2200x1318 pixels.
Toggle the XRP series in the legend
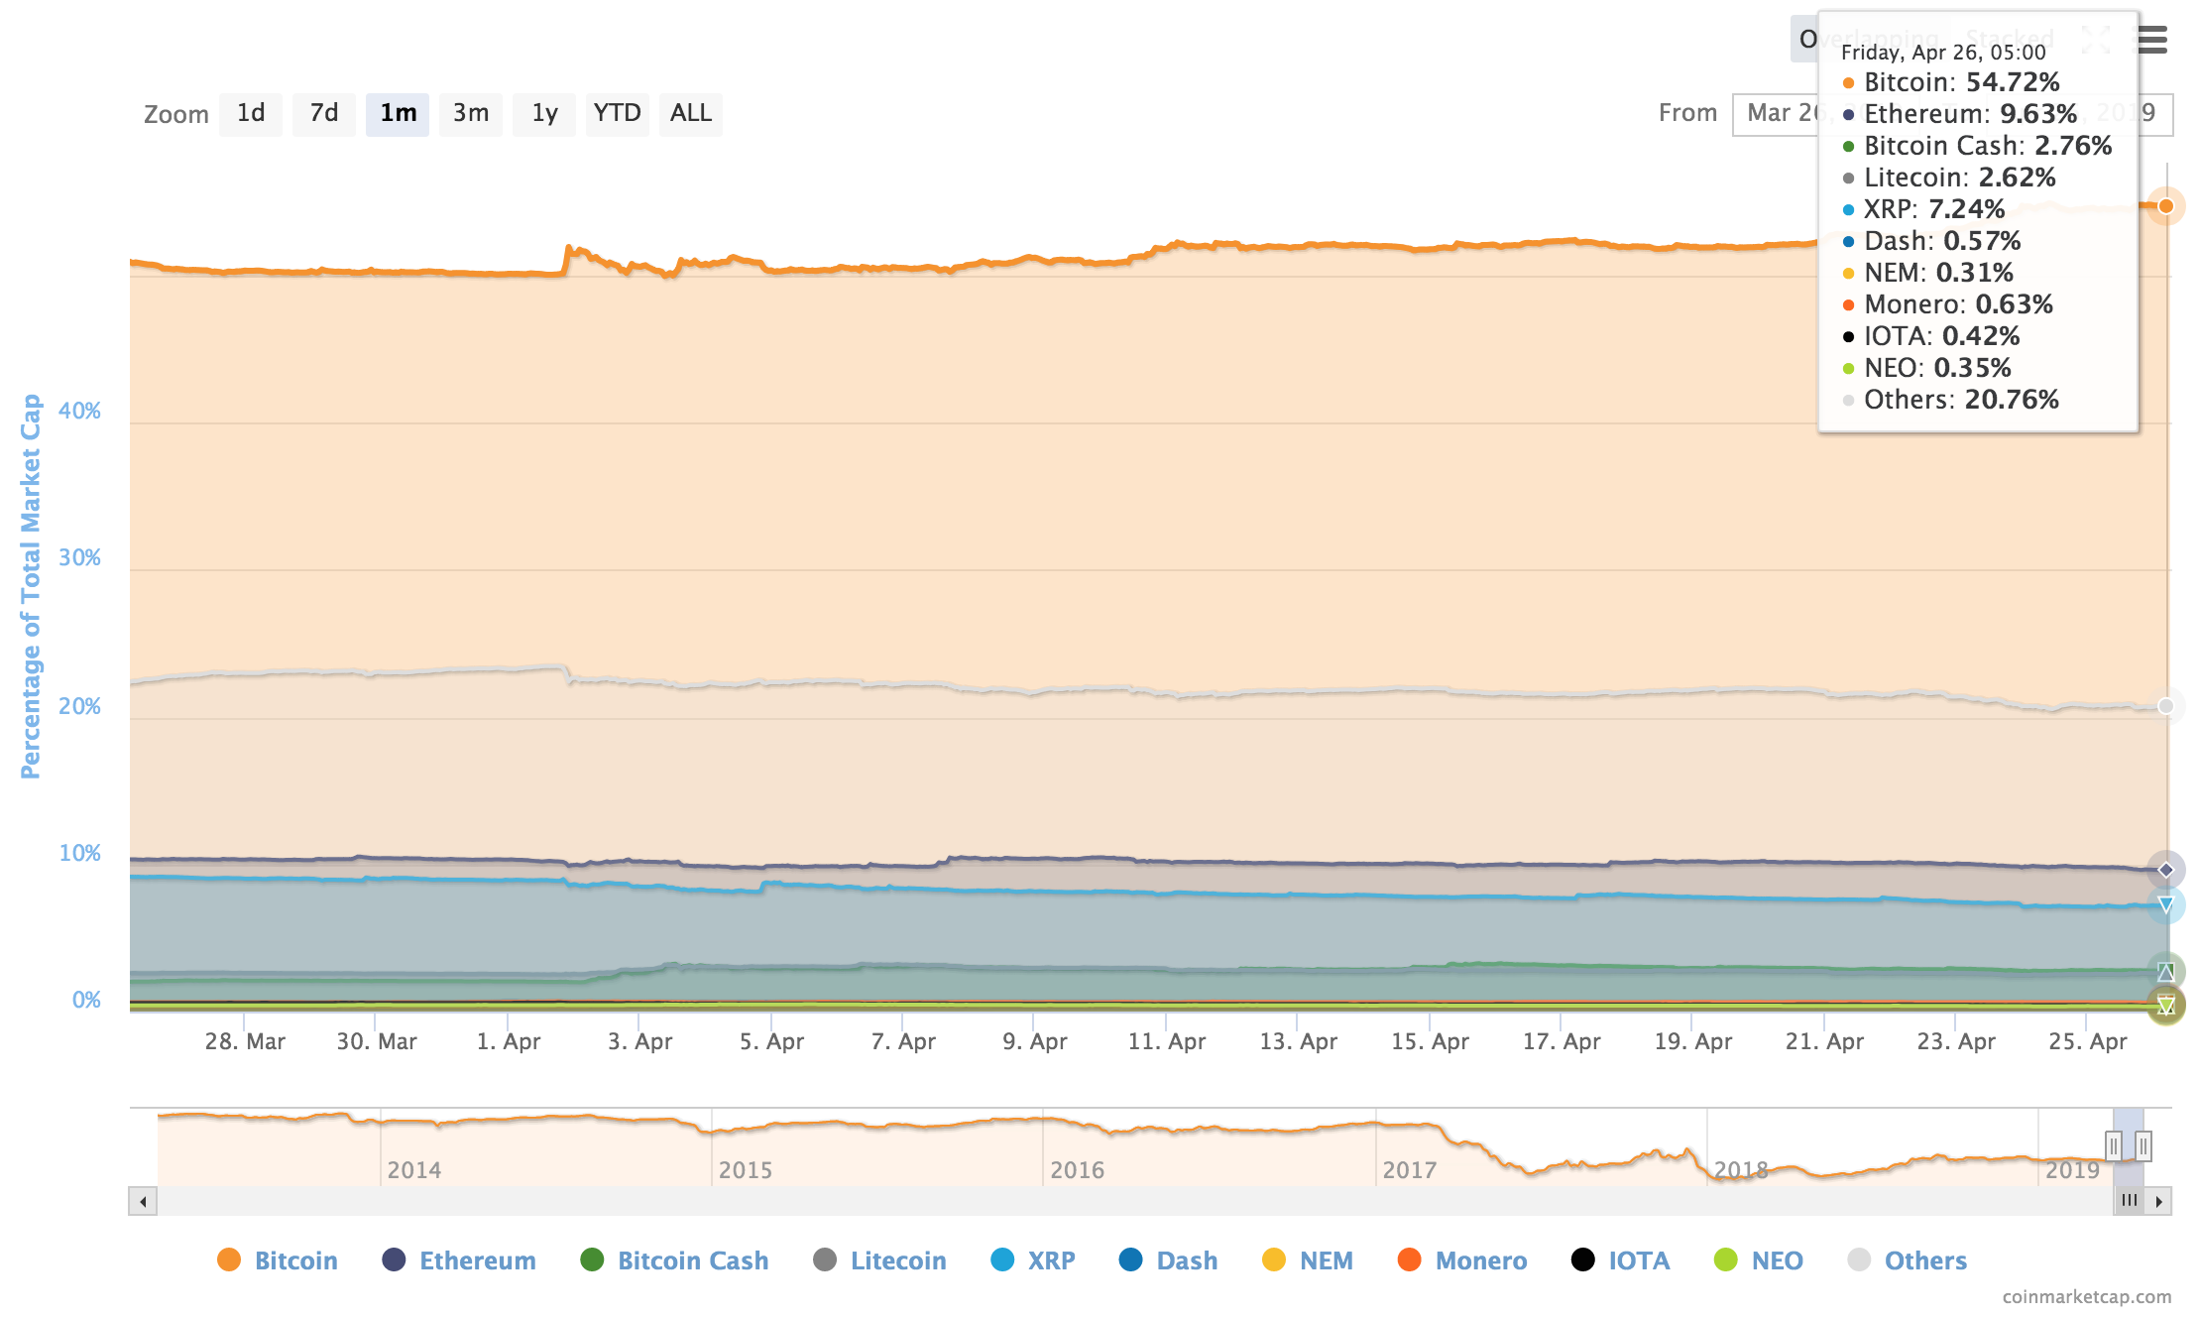tap(1033, 1260)
